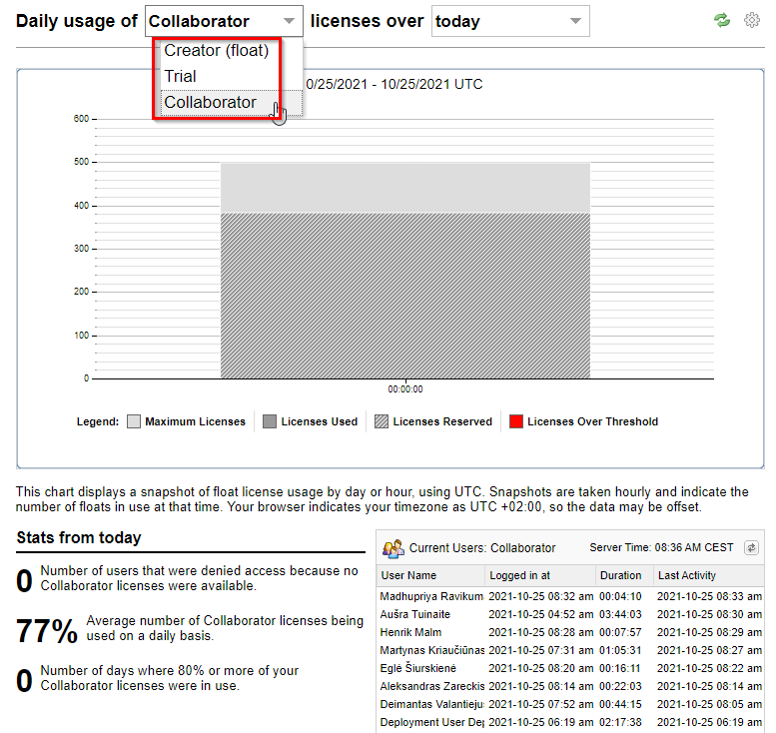Click the Current Users group icon
Image resolution: width=776 pixels, height=733 pixels.
(392, 548)
